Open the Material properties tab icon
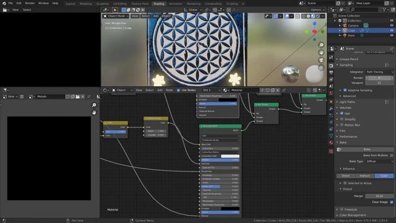Image resolution: width=396 pixels, height=223 pixels. [331, 143]
